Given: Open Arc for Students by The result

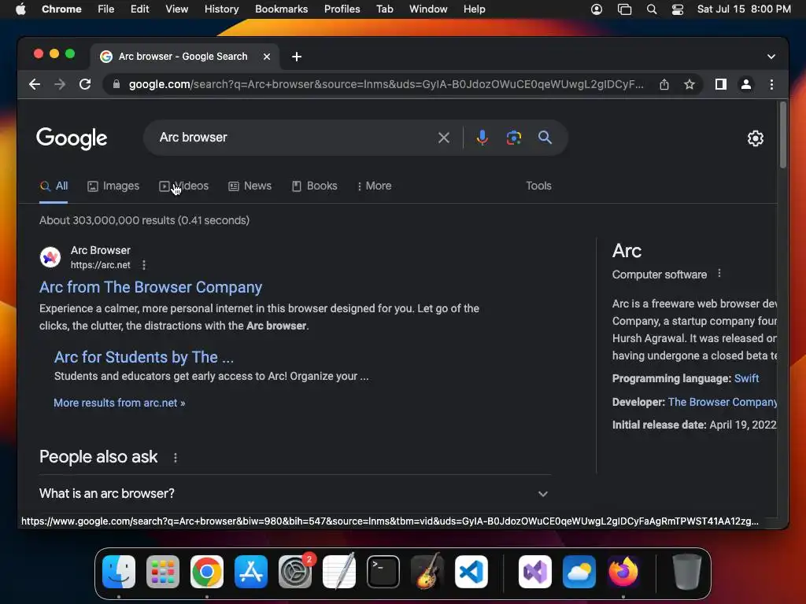Looking at the screenshot, I should 144,357.
